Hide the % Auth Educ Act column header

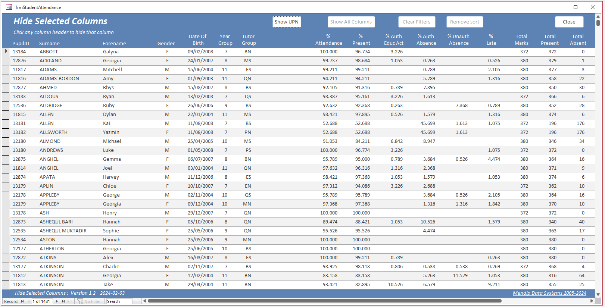394,40
